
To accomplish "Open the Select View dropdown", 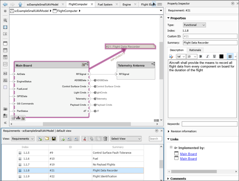I will [x=125, y=139].
